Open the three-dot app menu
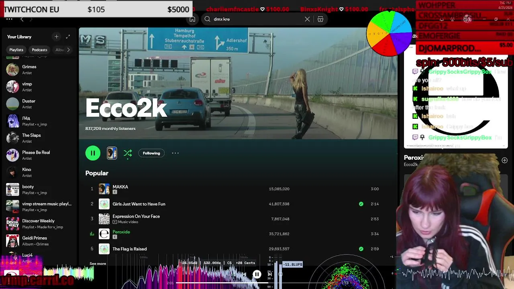This screenshot has height=289, width=514. click(9, 19)
